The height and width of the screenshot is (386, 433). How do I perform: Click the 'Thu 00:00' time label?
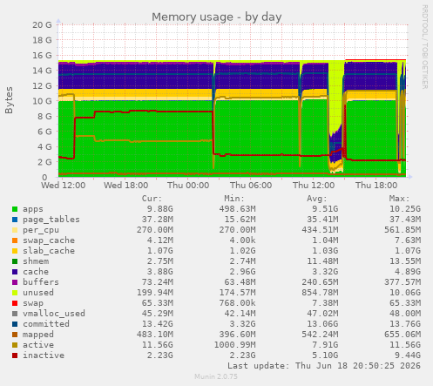[188, 186]
